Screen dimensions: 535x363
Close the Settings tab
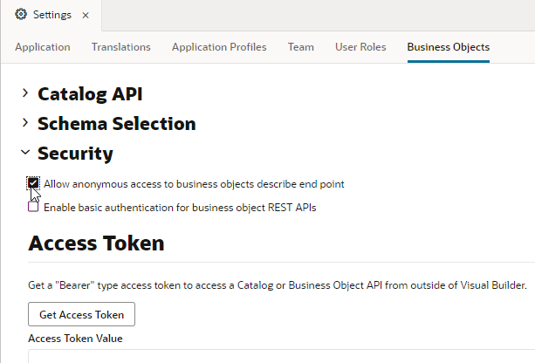coord(85,16)
